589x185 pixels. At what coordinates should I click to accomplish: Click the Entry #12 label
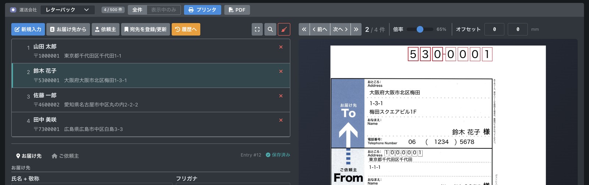251,155
